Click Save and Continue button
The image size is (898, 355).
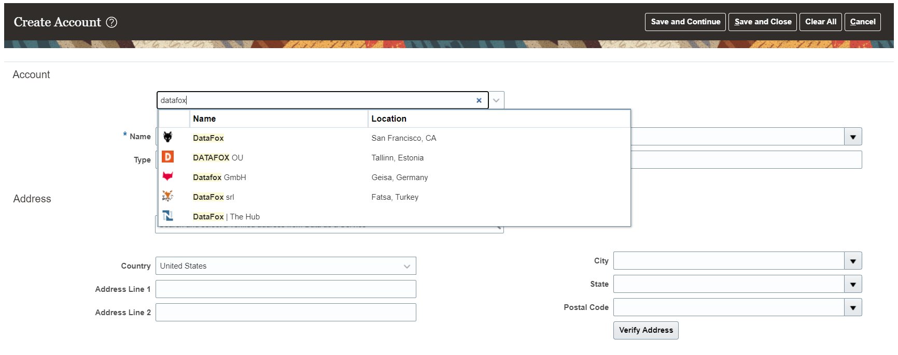point(685,22)
